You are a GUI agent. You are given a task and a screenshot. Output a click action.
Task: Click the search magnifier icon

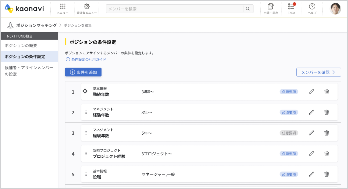[x=248, y=9]
